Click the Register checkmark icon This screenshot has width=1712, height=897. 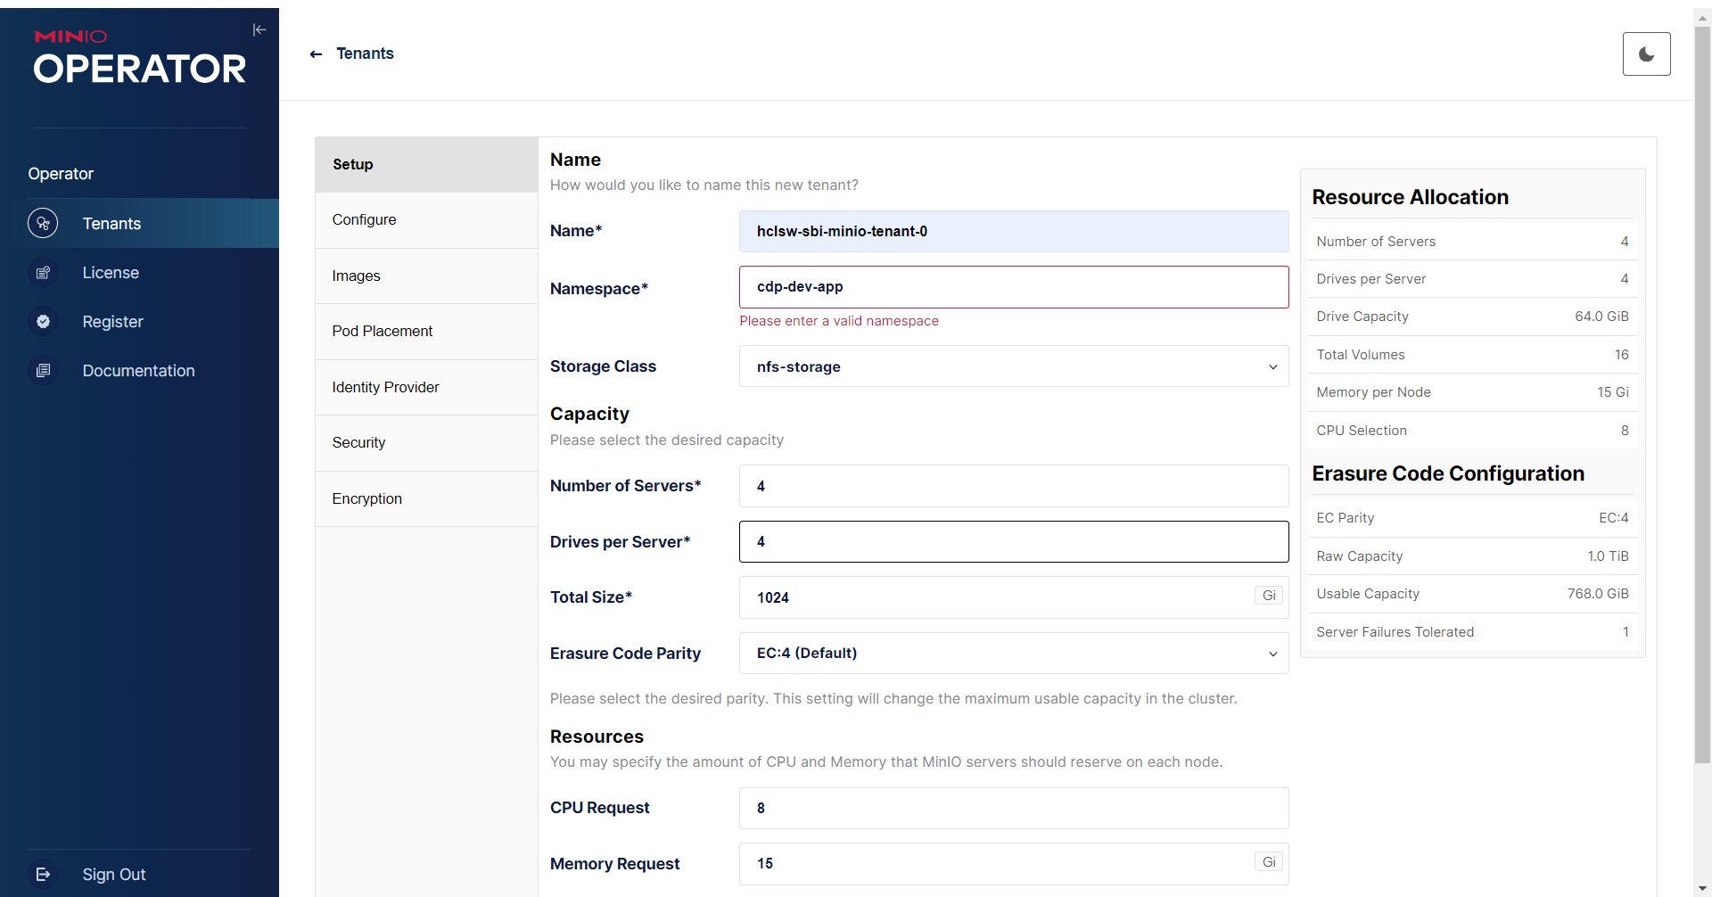[43, 322]
